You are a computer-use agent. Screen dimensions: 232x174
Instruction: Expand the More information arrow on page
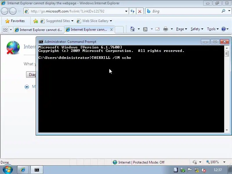tap(27, 87)
